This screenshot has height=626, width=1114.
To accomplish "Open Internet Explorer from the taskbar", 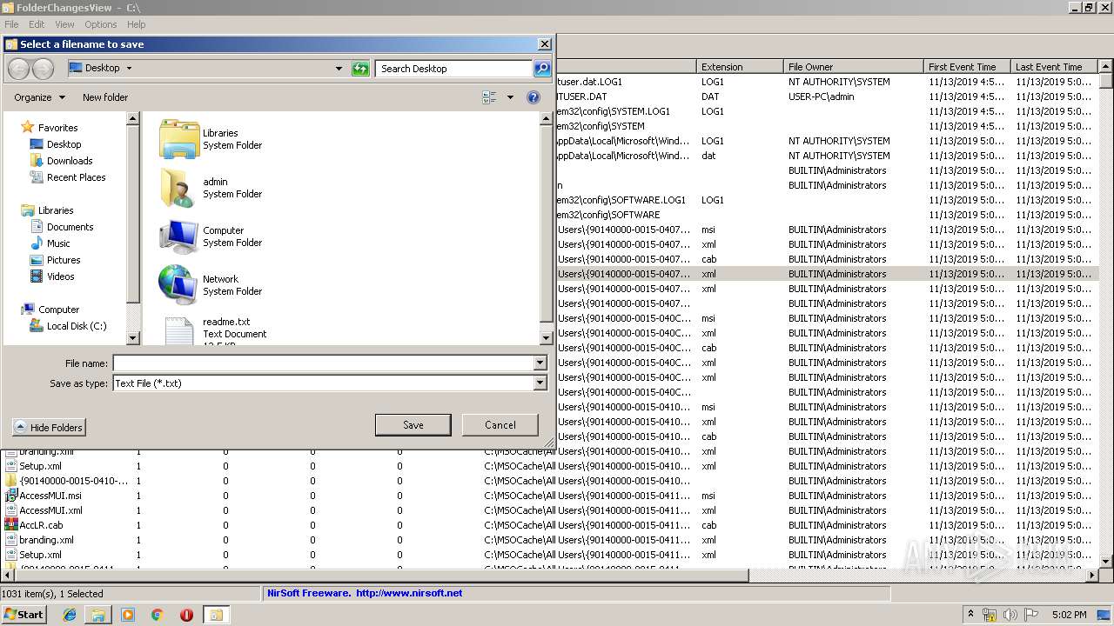I will click(70, 615).
